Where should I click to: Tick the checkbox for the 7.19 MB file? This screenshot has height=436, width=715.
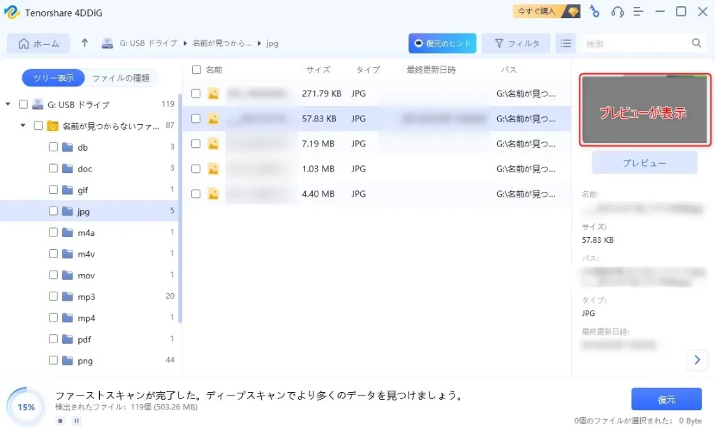tap(196, 144)
